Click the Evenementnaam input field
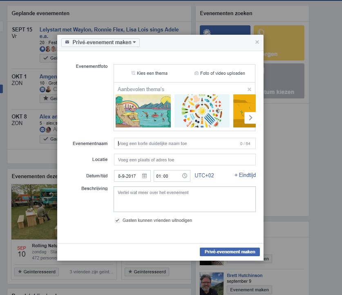 pyautogui.click(x=184, y=143)
